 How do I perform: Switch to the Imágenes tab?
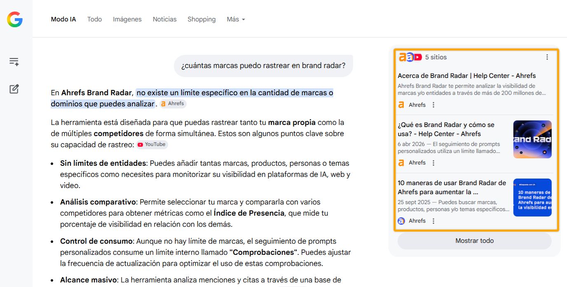(x=127, y=19)
